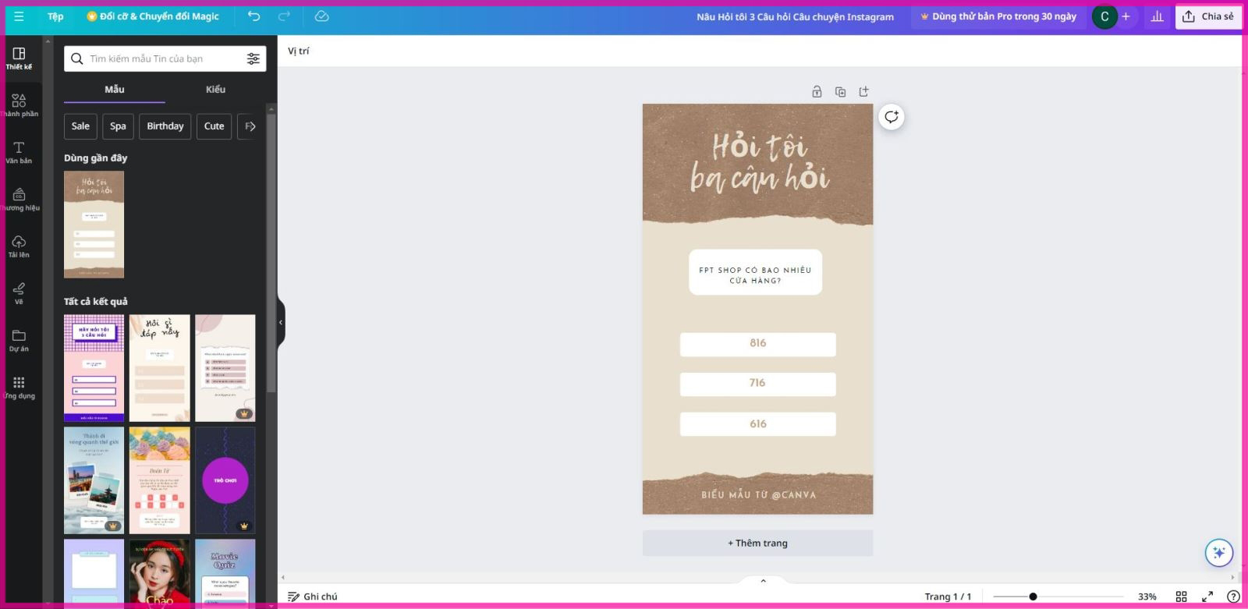The width and height of the screenshot is (1248, 609).
Task: Pick the cupcake Đoán Từ template
Action: (159, 480)
